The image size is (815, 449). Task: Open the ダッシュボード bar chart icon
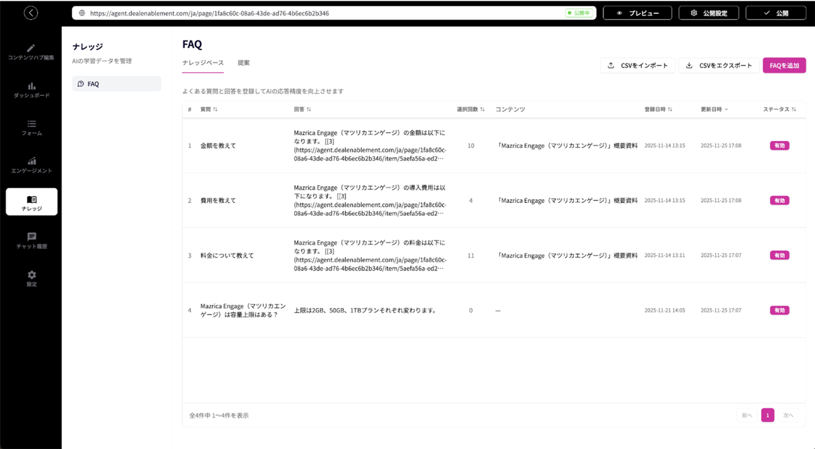tap(31, 86)
